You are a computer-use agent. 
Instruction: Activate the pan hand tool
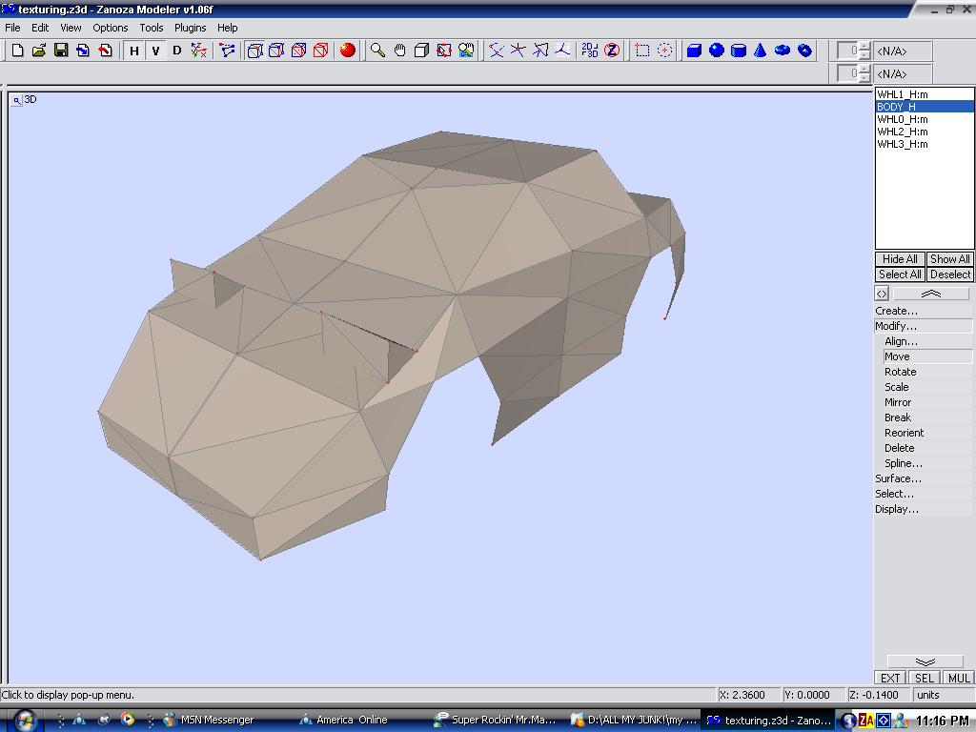400,51
